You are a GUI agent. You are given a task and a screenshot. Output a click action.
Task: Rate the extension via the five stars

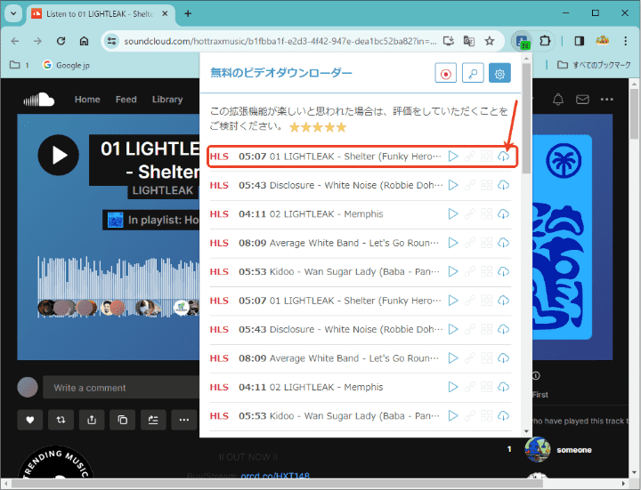tap(318, 127)
